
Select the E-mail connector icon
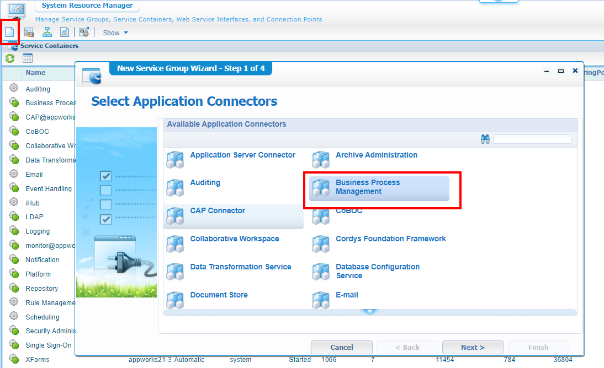click(321, 300)
